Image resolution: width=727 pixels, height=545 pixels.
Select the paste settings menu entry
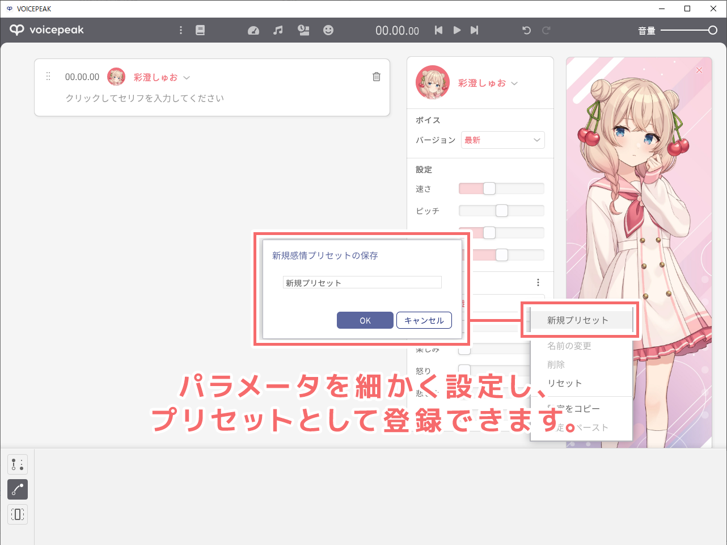point(581,427)
